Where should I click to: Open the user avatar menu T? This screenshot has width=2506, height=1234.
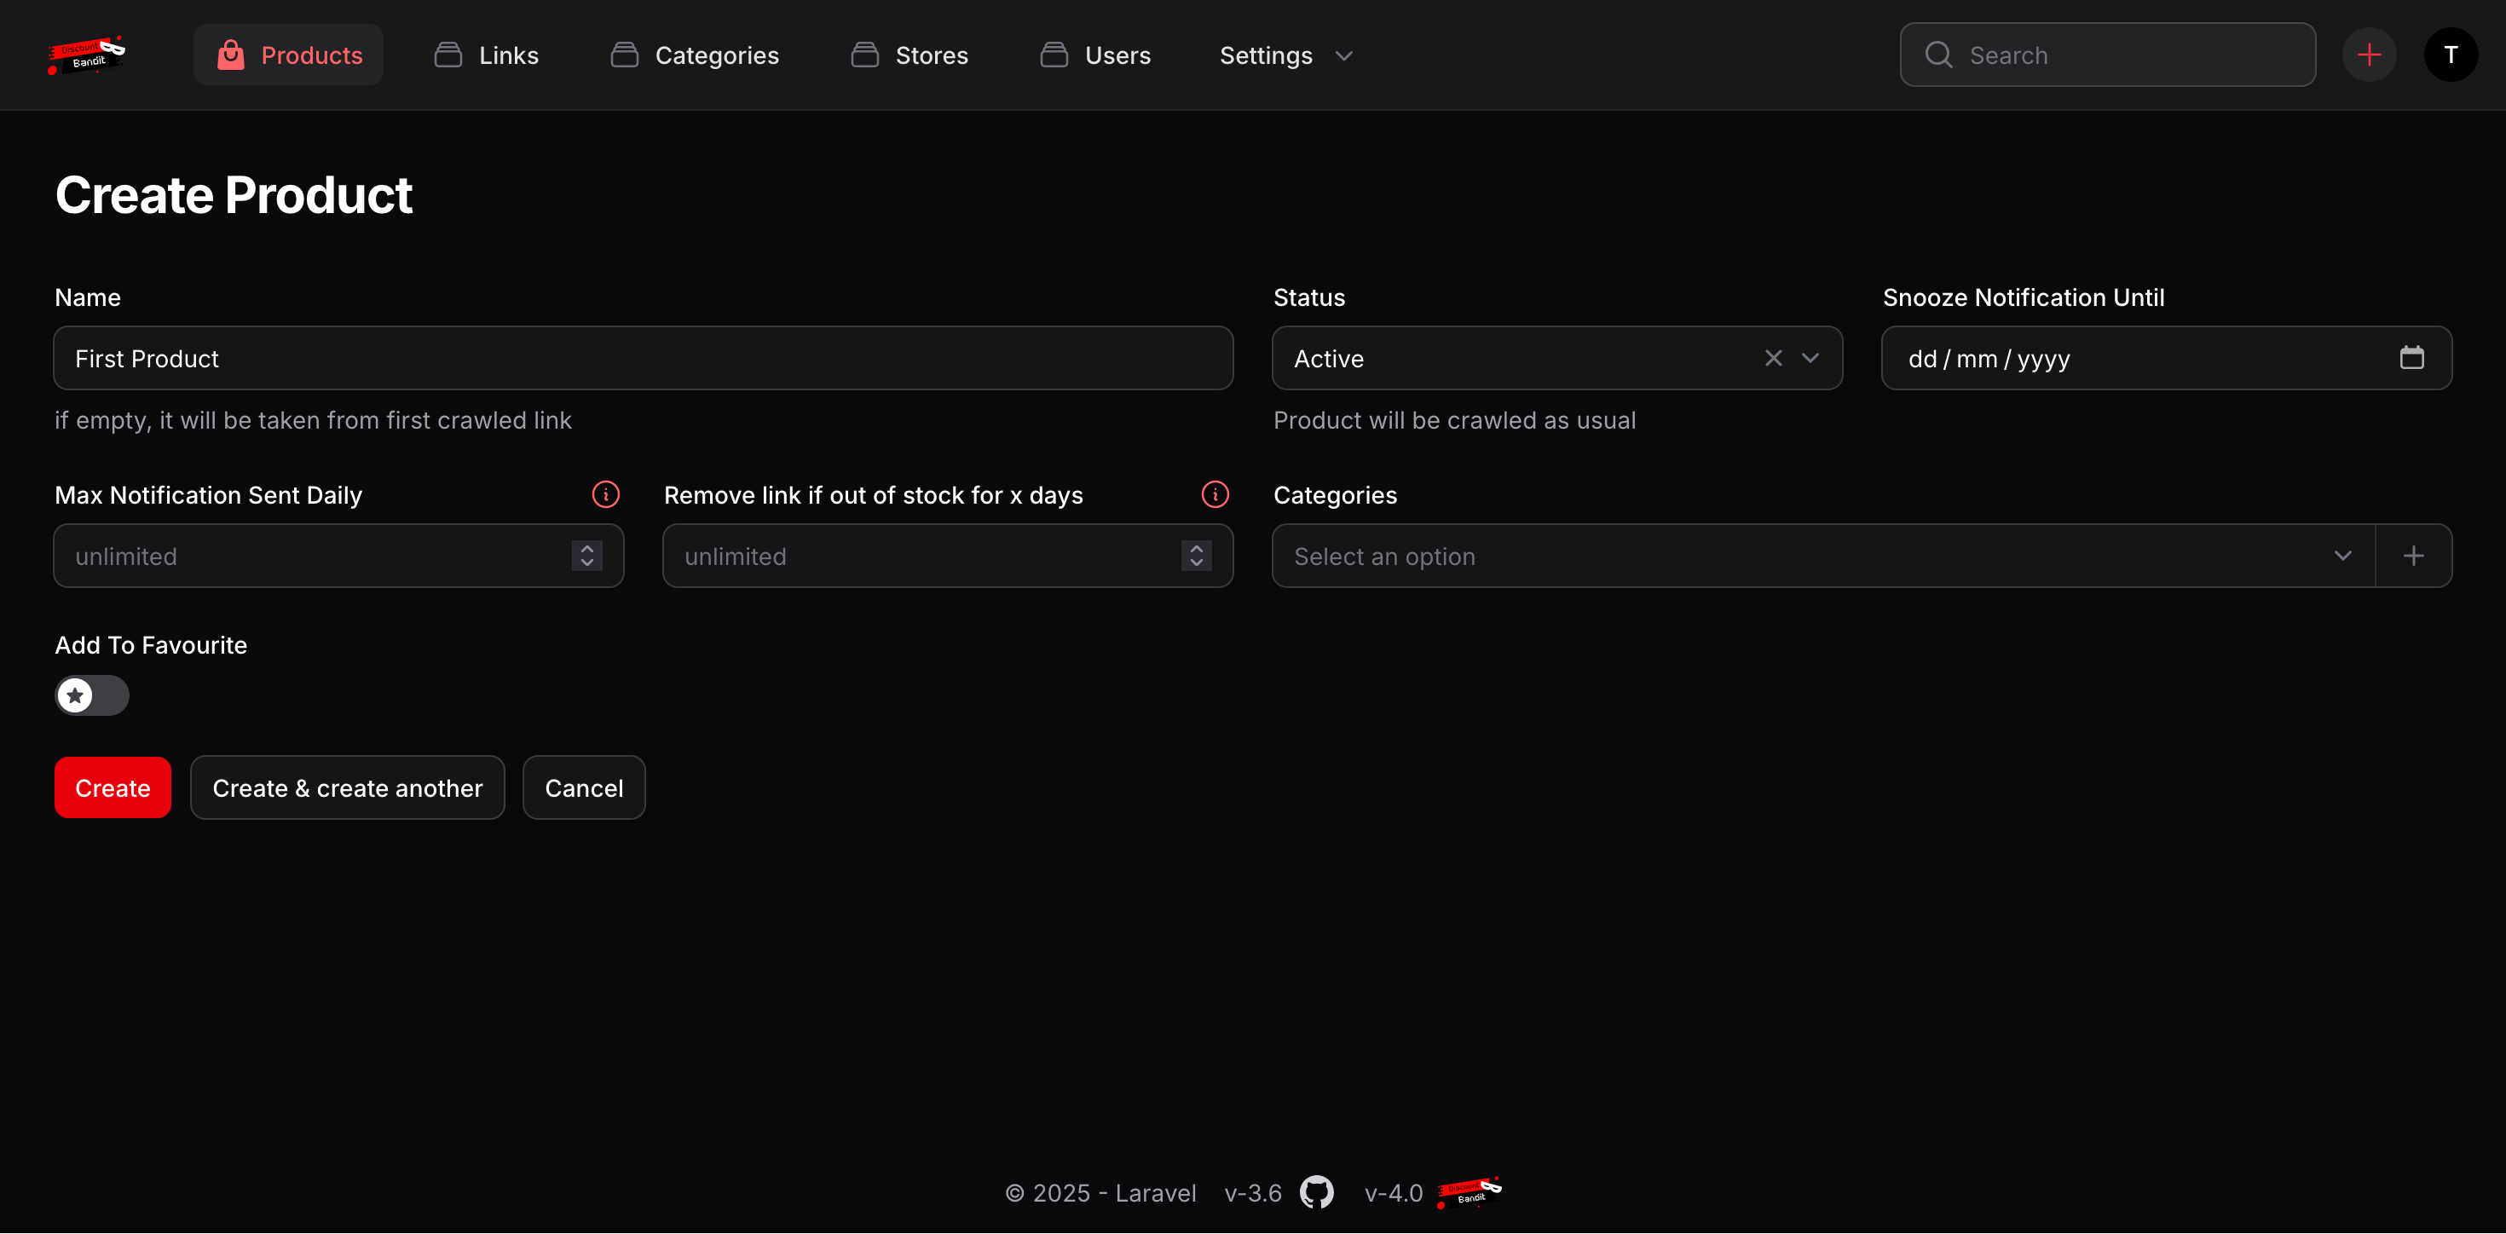click(2450, 55)
